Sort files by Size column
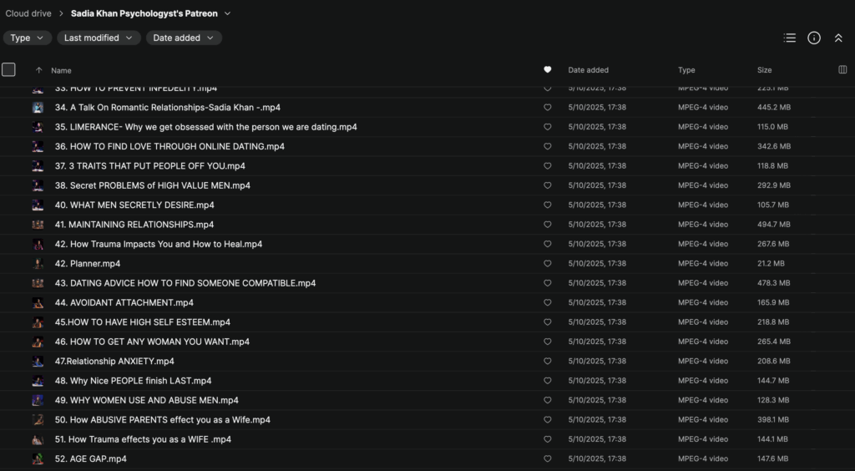This screenshot has width=855, height=471. (764, 70)
